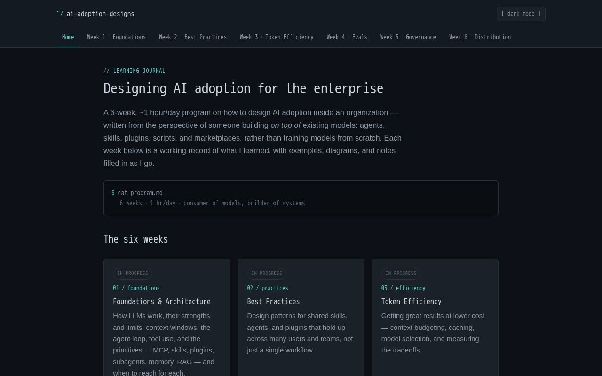The image size is (602, 376).
Task: Select the Home tab
Action: tap(68, 37)
